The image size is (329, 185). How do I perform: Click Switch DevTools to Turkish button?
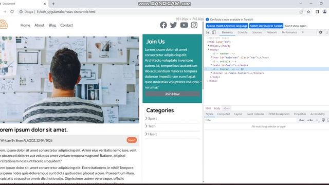(x=266, y=26)
